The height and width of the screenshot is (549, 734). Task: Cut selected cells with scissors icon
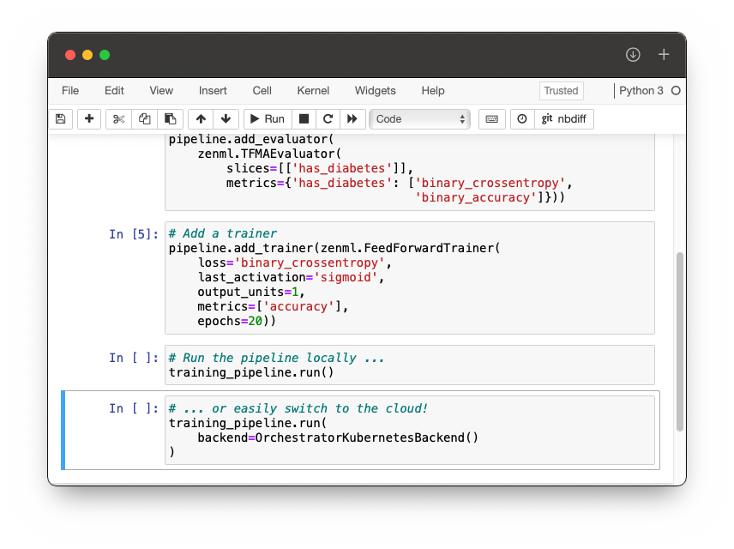click(x=119, y=119)
